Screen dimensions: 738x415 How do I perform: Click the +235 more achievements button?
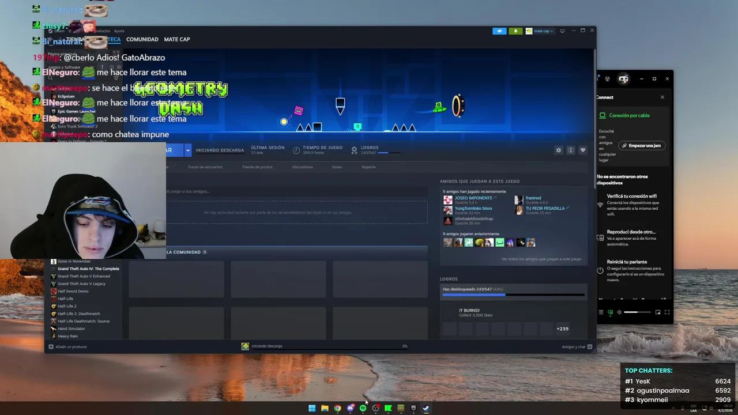562,329
